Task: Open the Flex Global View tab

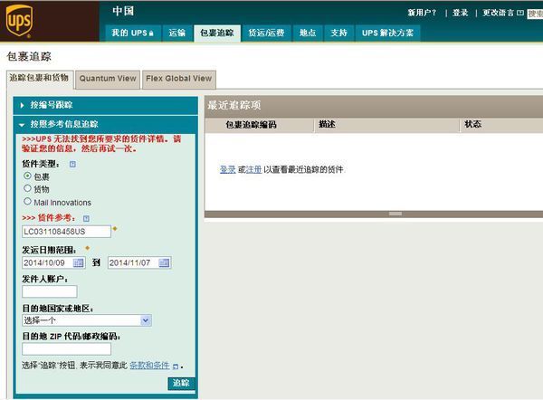Action: point(178,79)
